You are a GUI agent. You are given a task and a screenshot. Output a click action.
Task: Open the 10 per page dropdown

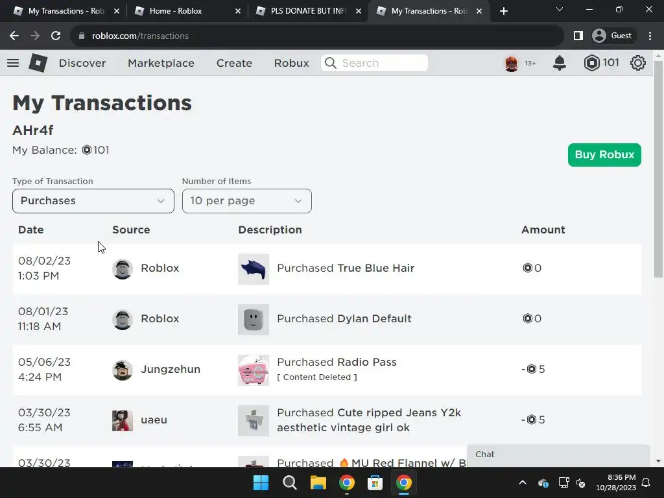247,201
